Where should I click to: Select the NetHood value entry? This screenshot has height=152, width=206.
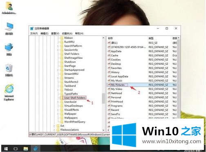click(x=116, y=93)
